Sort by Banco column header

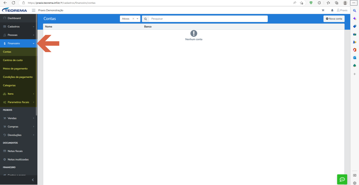point(148,27)
